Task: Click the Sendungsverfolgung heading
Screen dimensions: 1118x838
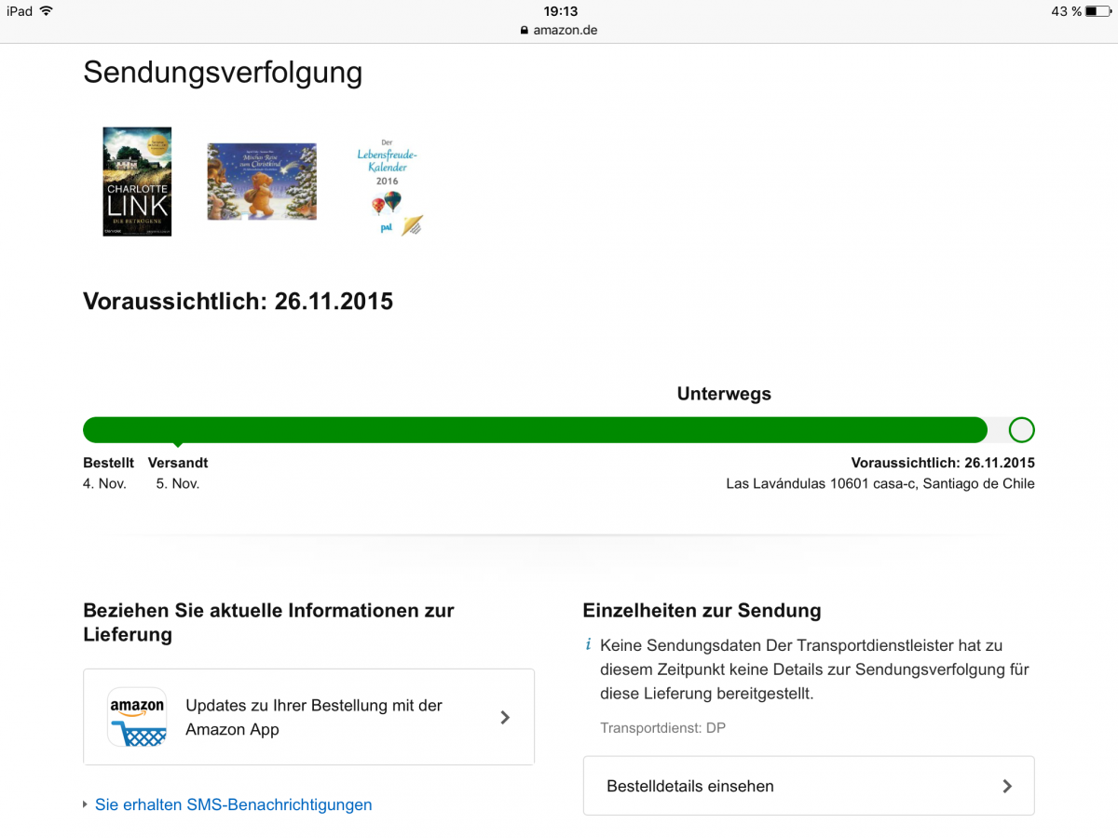Action: [223, 73]
